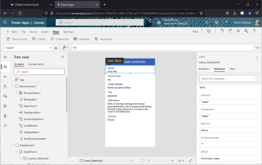Redo the last action
Viewport: 262px width, 165px height.
click(230, 31)
